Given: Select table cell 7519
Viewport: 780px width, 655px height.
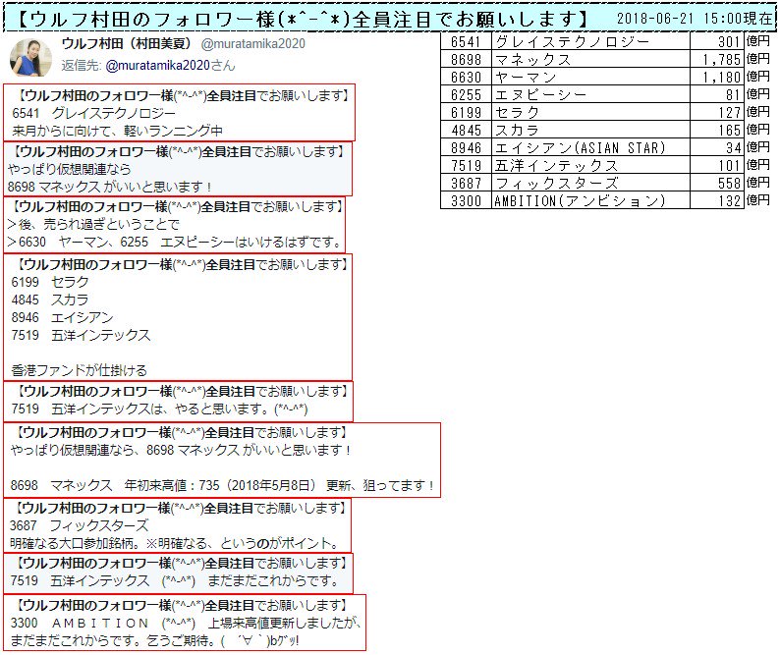Looking at the screenshot, I should click(466, 165).
